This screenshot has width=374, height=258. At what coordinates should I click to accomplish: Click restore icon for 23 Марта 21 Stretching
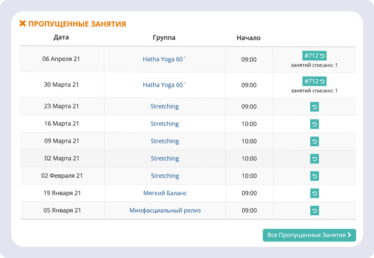pyautogui.click(x=315, y=107)
